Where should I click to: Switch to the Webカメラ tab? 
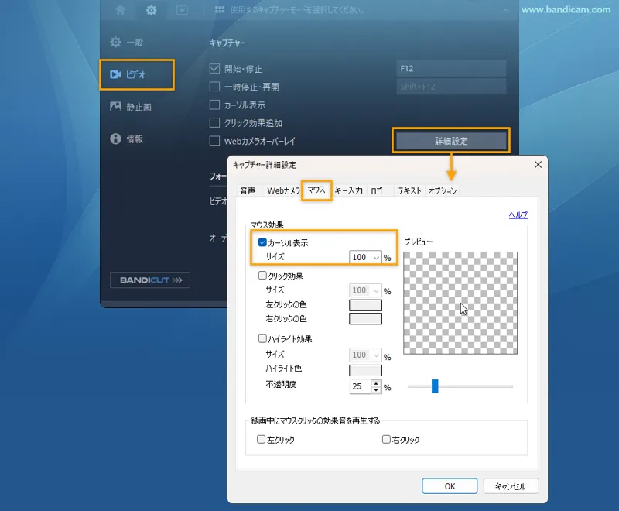[283, 190]
